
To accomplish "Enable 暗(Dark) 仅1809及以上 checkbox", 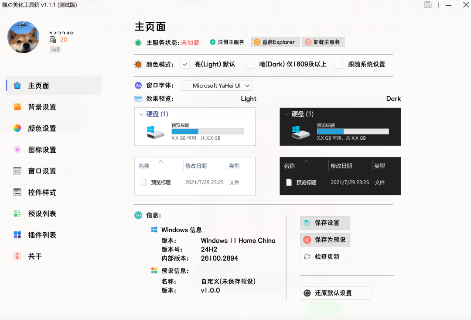I will click(249, 64).
